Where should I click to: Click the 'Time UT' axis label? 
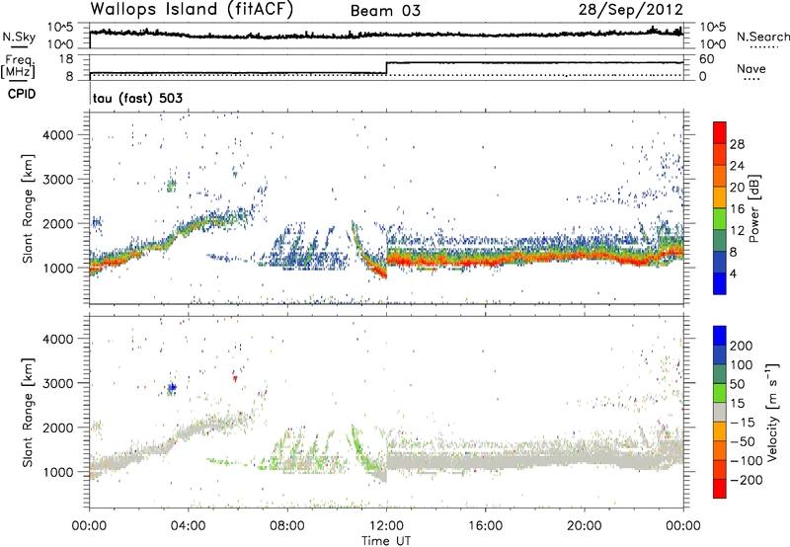386,541
